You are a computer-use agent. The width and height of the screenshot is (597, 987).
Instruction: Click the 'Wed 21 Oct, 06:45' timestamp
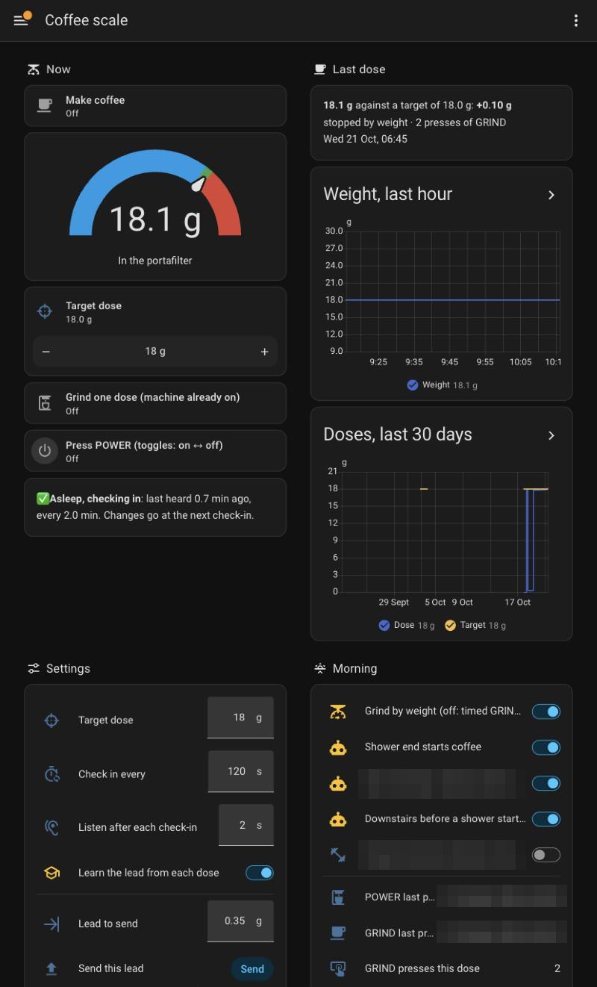coord(365,139)
